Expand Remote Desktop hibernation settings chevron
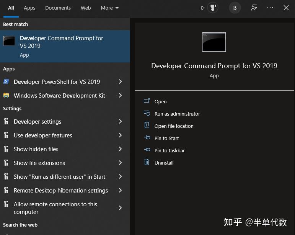Viewport: 295px width, 235px height. (121, 190)
